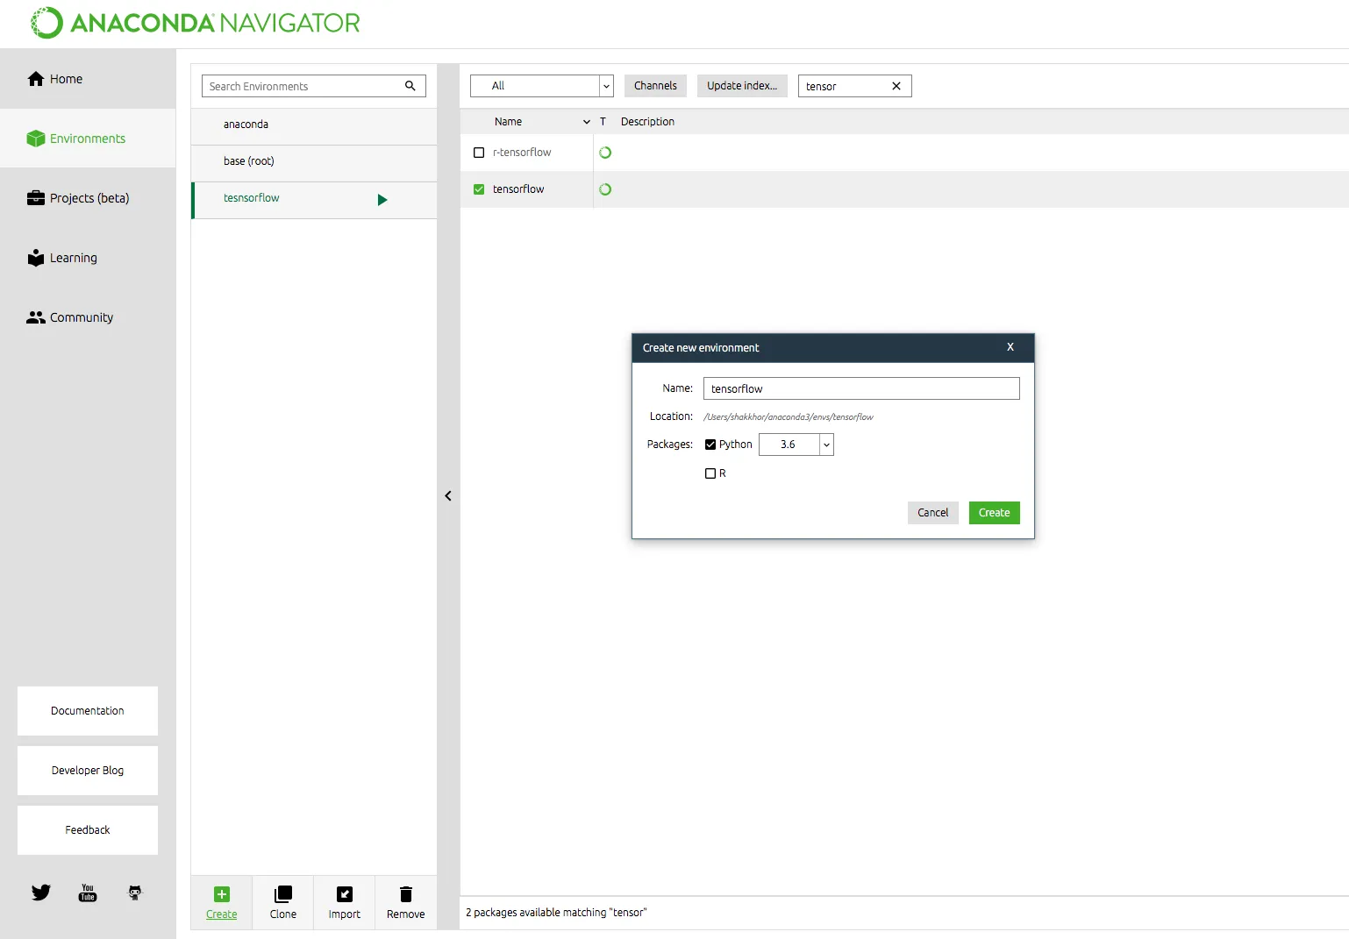Click the T column header
1349x939 pixels.
[603, 122]
